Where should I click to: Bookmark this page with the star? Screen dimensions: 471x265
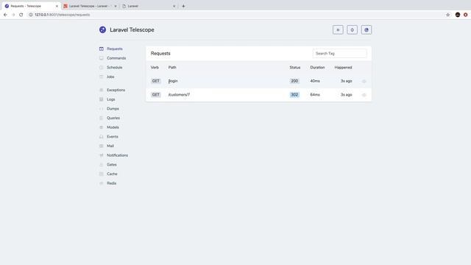[x=448, y=15]
